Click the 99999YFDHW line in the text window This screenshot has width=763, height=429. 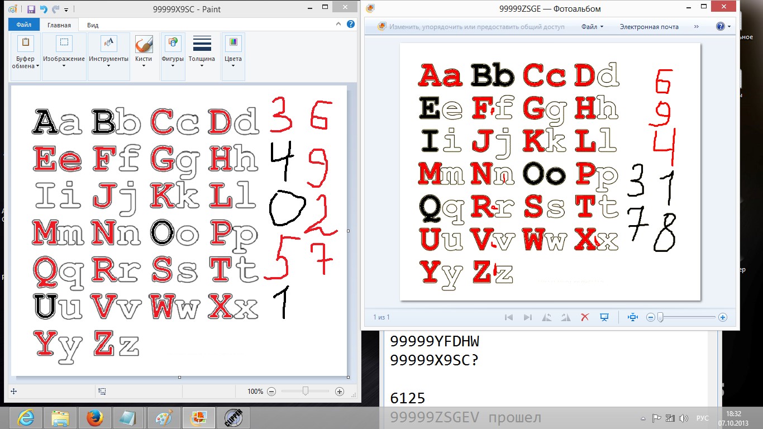point(435,341)
